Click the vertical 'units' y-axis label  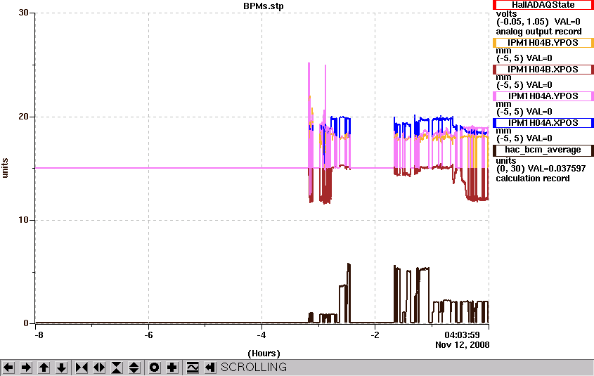pyautogui.click(x=5, y=168)
